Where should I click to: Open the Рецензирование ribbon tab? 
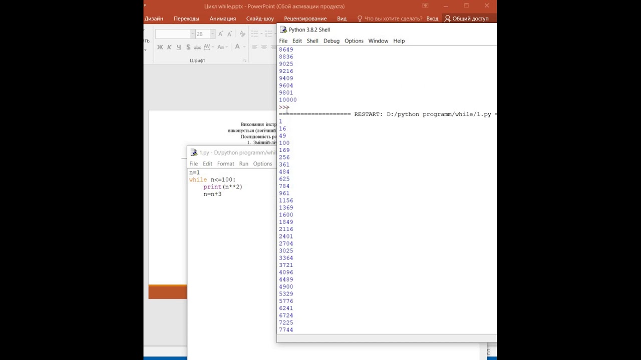[305, 18]
